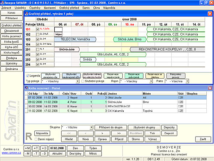Image resolution: width=214 pixels, height=161 pixels.
Task: Open Směnárna from the sidebar
Action: point(12,69)
